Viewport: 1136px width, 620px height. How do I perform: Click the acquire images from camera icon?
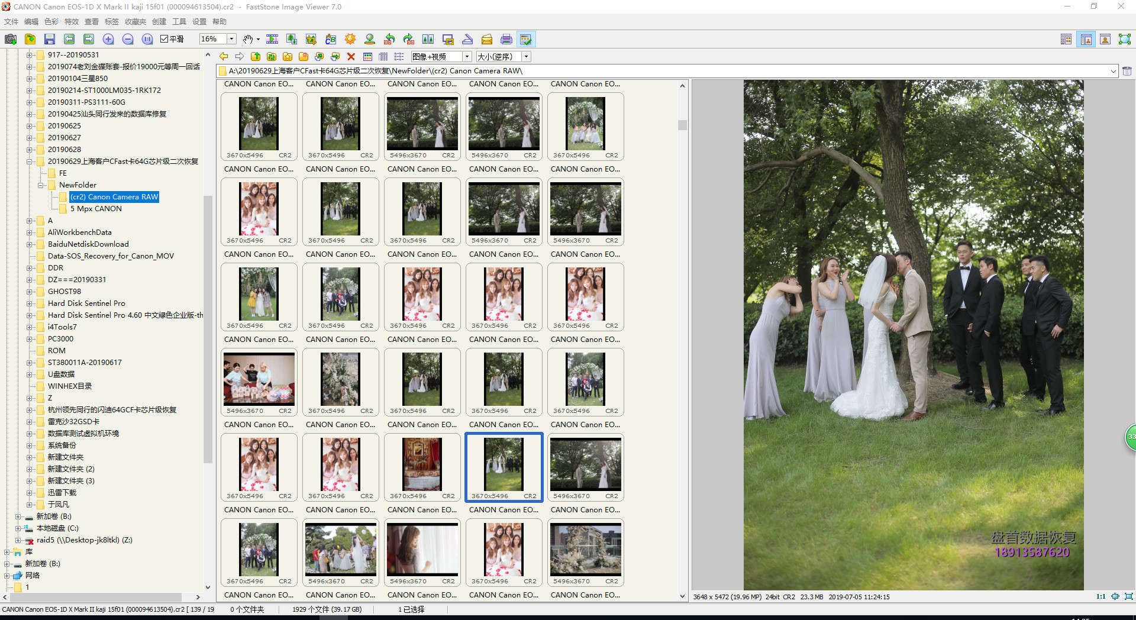11,39
